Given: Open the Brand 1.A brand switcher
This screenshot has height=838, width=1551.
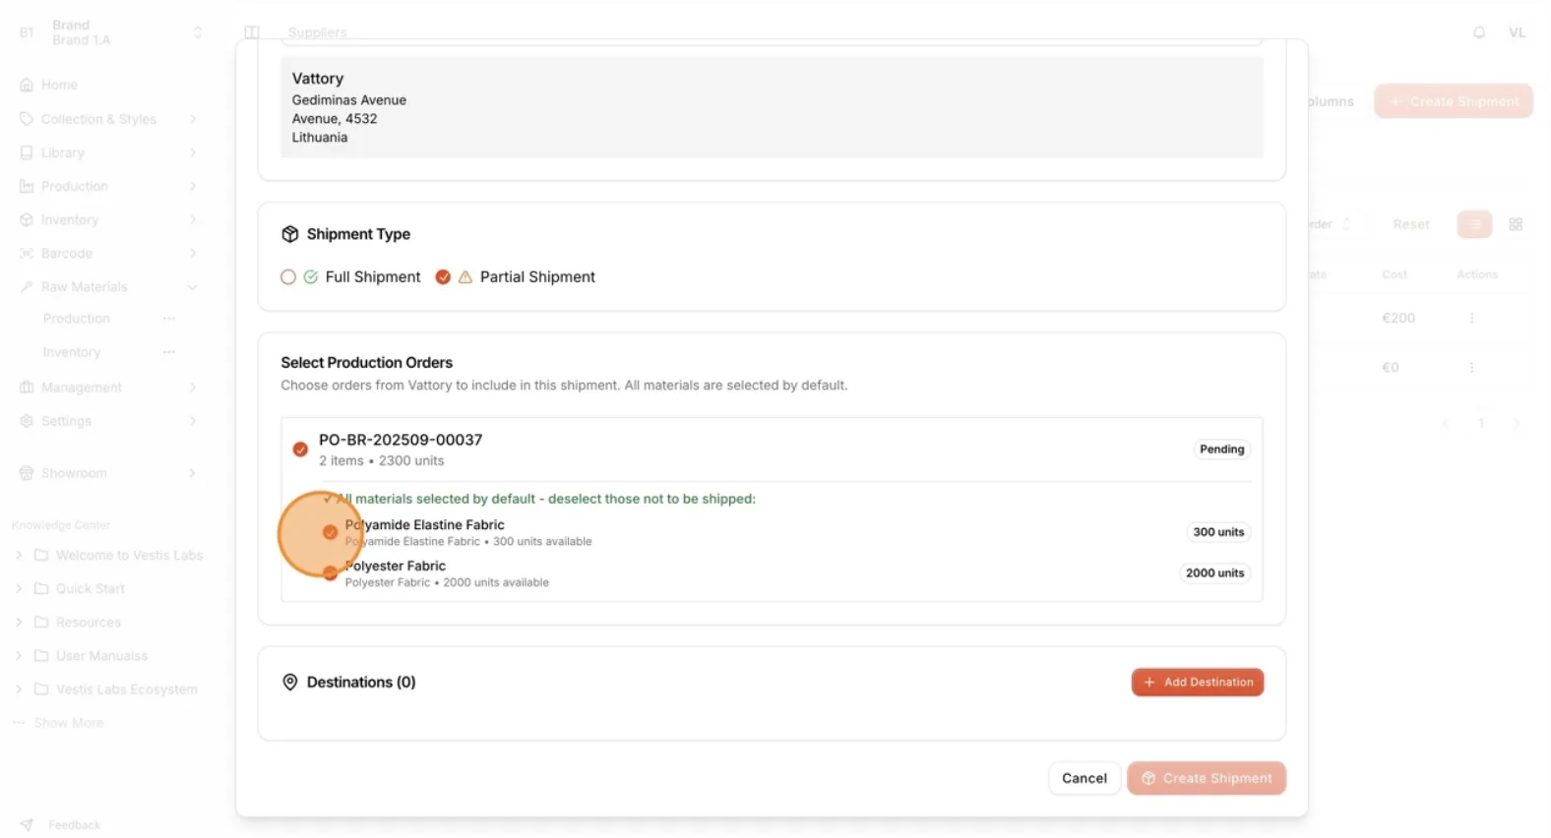Looking at the screenshot, I should [x=108, y=32].
